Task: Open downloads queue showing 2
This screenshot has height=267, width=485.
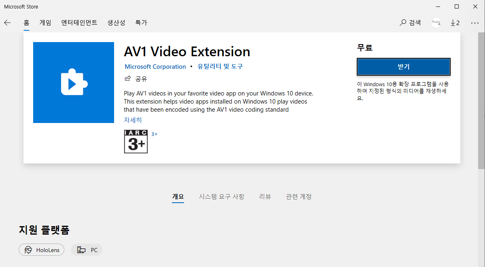Action: [x=455, y=23]
